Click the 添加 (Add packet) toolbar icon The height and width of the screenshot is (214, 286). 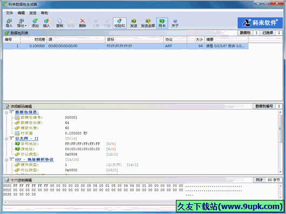coord(35,23)
